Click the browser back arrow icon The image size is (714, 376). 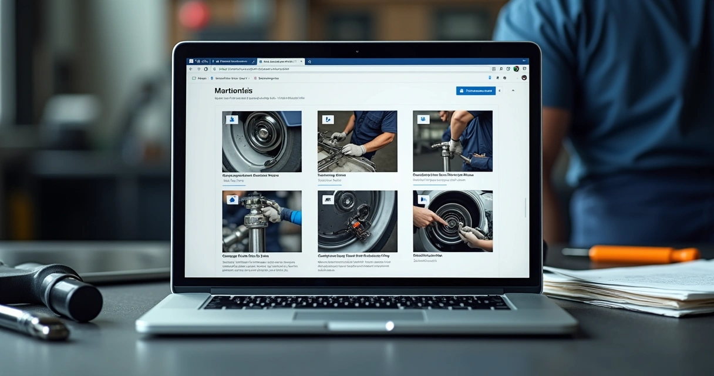[x=191, y=69]
